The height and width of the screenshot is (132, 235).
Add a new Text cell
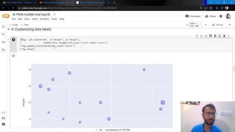pos(25,25)
